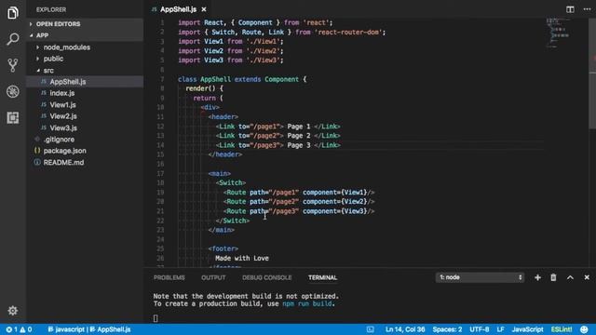Select the TERMINAL panel tab
This screenshot has width=596, height=335.
click(323, 277)
